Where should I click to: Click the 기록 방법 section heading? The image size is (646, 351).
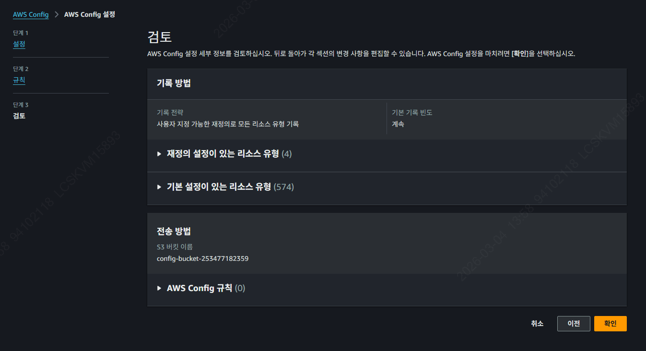point(174,83)
